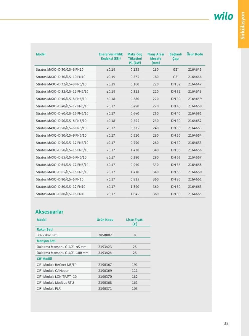Click Model header in accessories table
Screen dimensions: 249x336
(x=42, y=220)
